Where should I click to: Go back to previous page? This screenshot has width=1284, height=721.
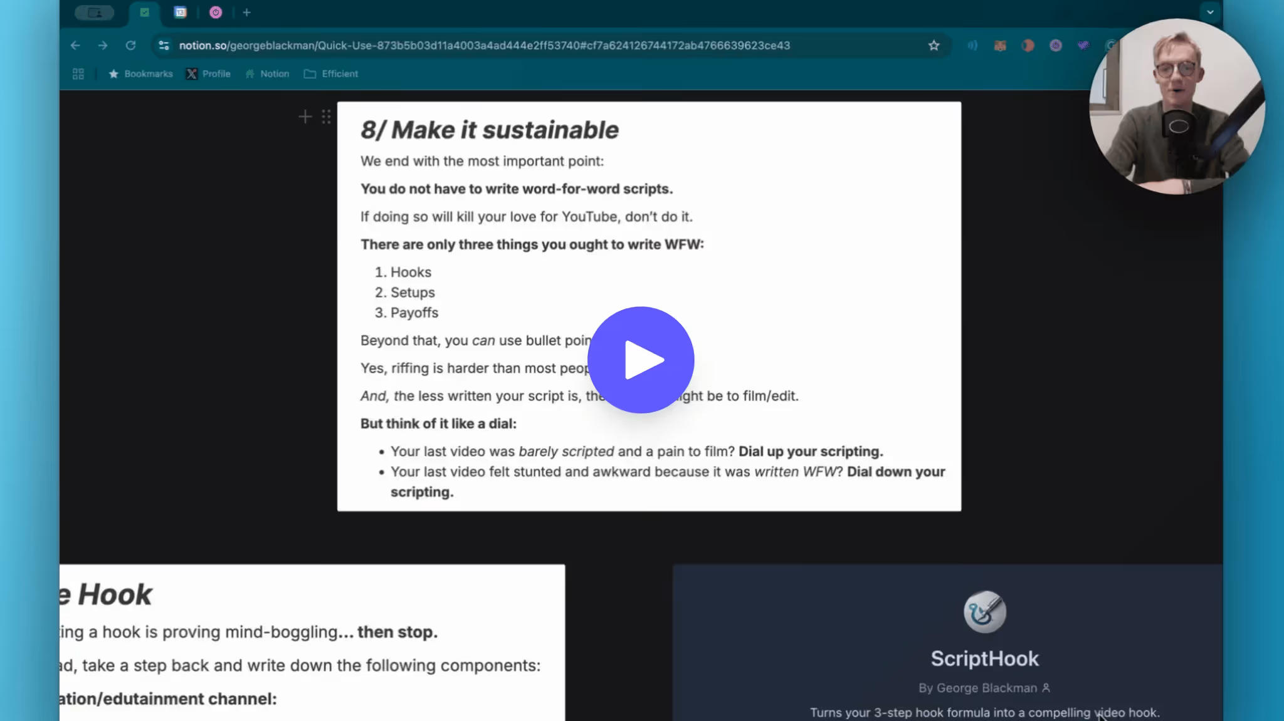pos(75,45)
